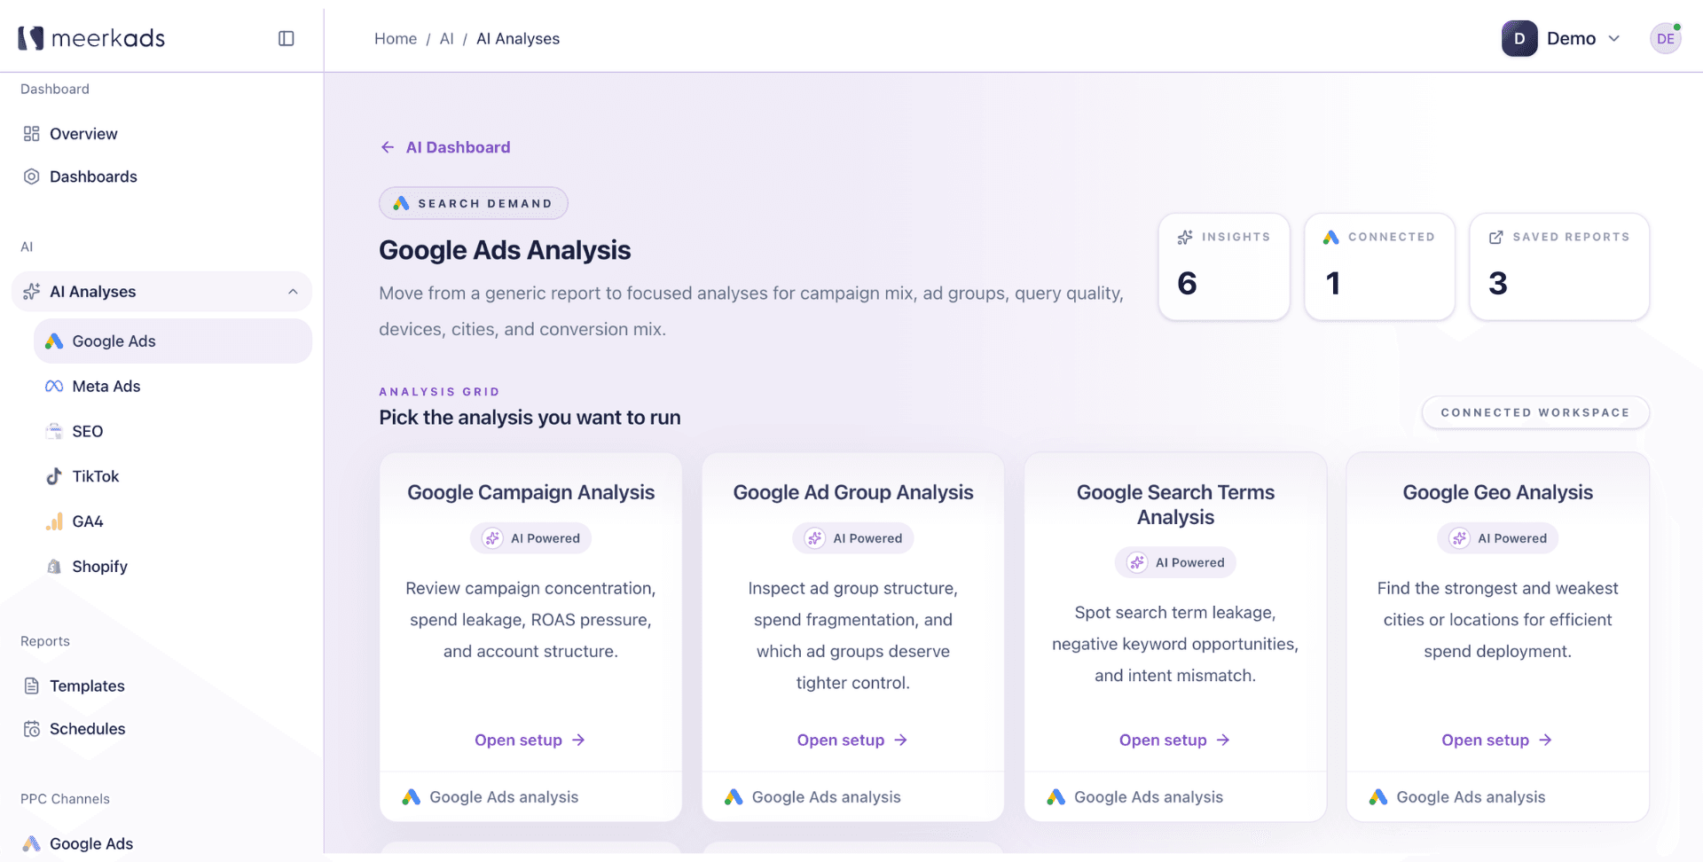This screenshot has width=1703, height=862.
Task: Click the Dashboards target icon
Action: 32,176
